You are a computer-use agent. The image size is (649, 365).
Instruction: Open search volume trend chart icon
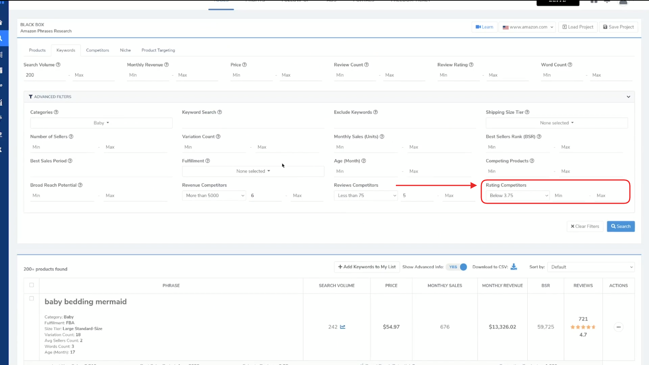pyautogui.click(x=342, y=327)
